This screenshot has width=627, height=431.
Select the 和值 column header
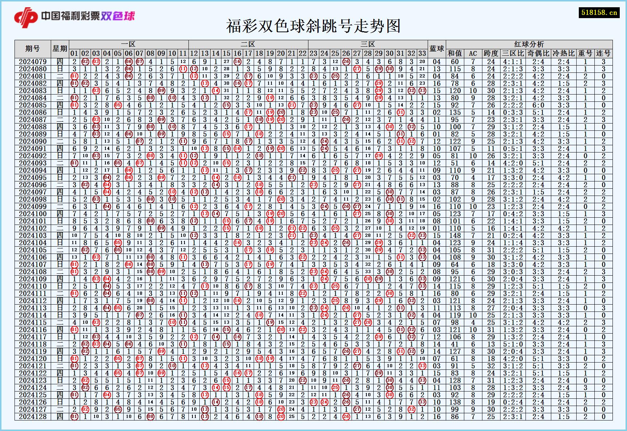click(x=454, y=53)
